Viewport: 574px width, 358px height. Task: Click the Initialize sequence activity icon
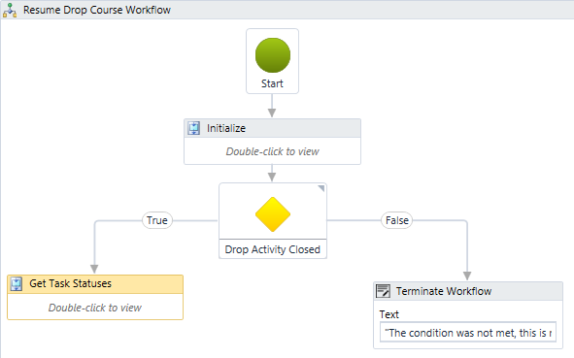193,128
